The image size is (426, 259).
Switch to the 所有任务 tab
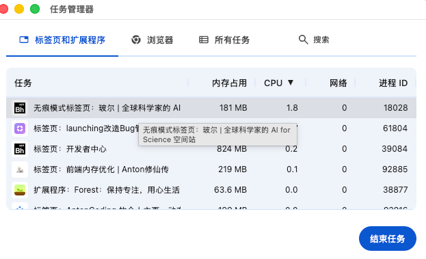[x=224, y=40]
